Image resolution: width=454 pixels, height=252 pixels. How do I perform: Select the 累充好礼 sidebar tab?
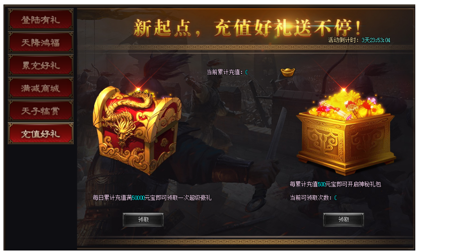pyautogui.click(x=41, y=65)
